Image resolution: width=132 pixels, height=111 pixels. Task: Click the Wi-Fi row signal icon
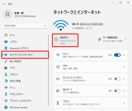[x=58, y=55]
